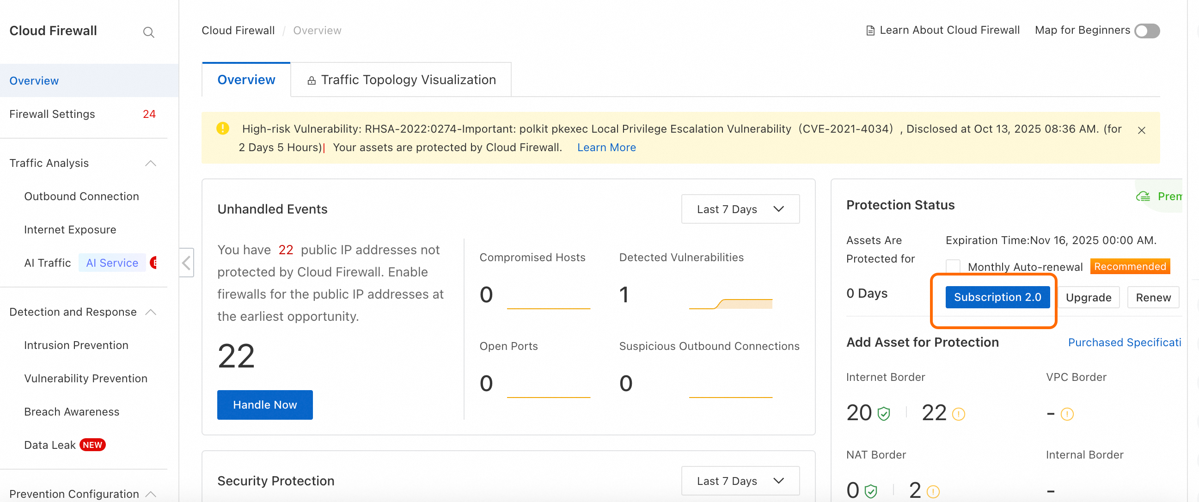Toggle the Map for Beginners switch

point(1146,31)
